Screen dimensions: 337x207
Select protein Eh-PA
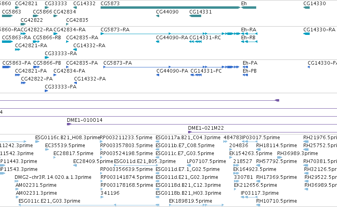tap(245, 67)
